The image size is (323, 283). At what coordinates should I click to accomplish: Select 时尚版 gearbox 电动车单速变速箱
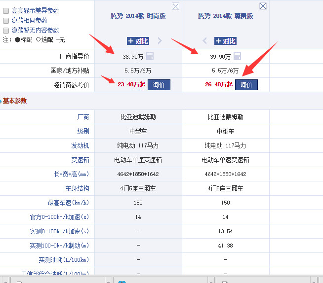click(138, 160)
